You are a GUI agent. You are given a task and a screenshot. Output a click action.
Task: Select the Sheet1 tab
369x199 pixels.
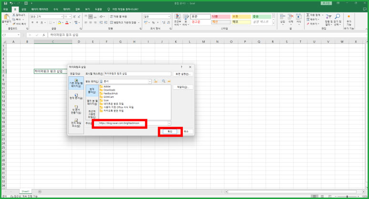(25, 191)
